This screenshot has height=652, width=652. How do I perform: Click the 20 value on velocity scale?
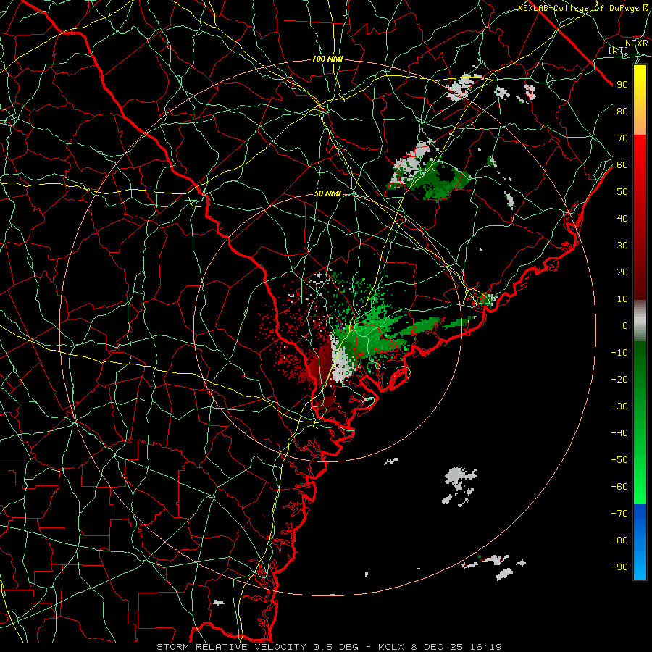pyautogui.click(x=622, y=272)
